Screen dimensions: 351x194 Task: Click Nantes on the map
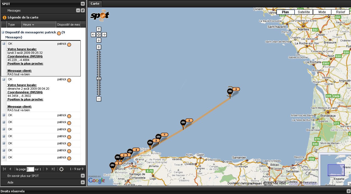[x=303, y=29]
